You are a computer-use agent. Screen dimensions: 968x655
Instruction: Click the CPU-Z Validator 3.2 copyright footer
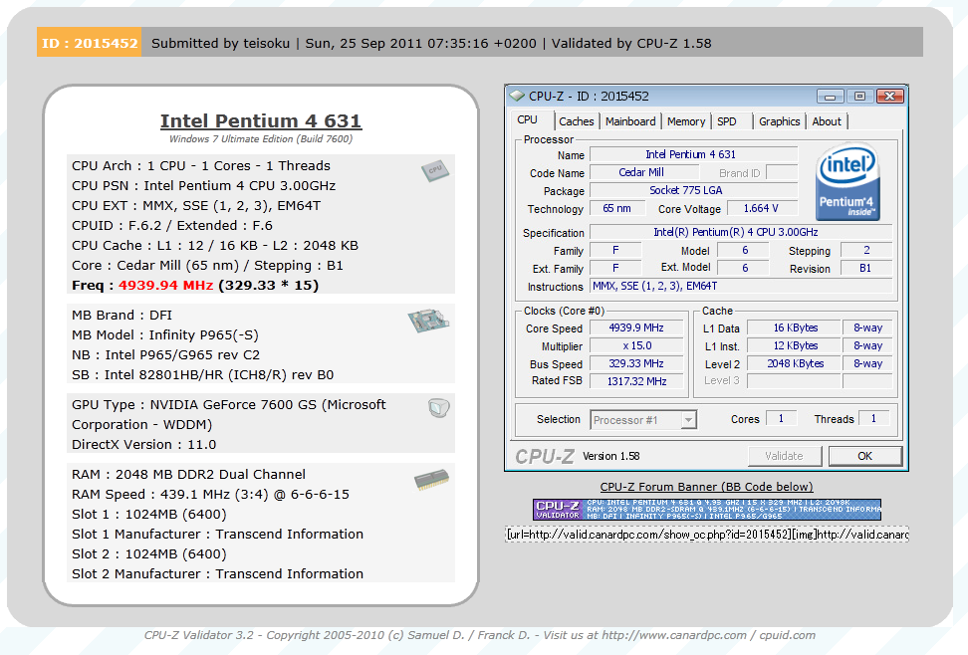click(480, 635)
